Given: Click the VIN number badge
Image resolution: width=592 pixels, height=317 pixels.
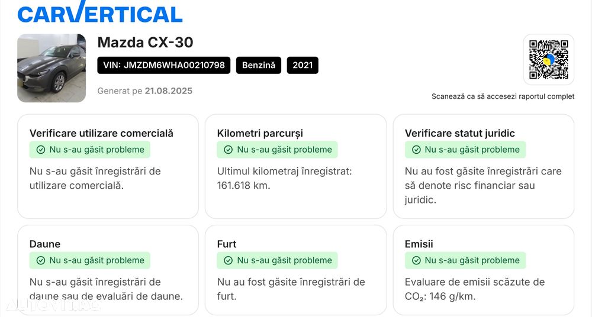Looking at the screenshot, I should tap(164, 65).
